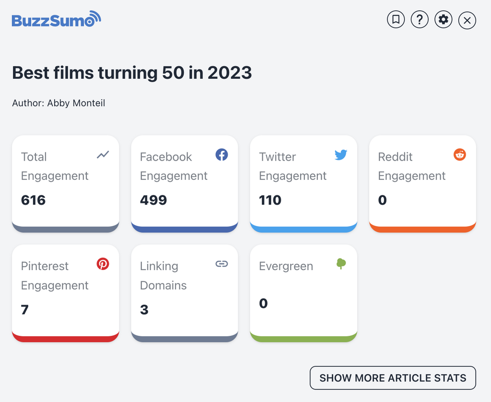Click the Linking Domains count 3
The height and width of the screenshot is (402, 491).
tap(144, 309)
